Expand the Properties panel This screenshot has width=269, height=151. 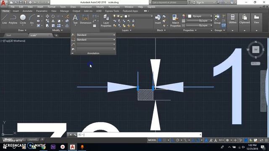[x=190, y=30]
